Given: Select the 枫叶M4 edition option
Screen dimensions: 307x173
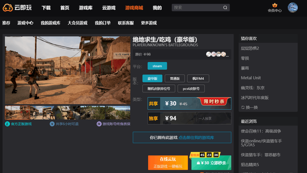Looking at the screenshot, I should pos(198,78).
